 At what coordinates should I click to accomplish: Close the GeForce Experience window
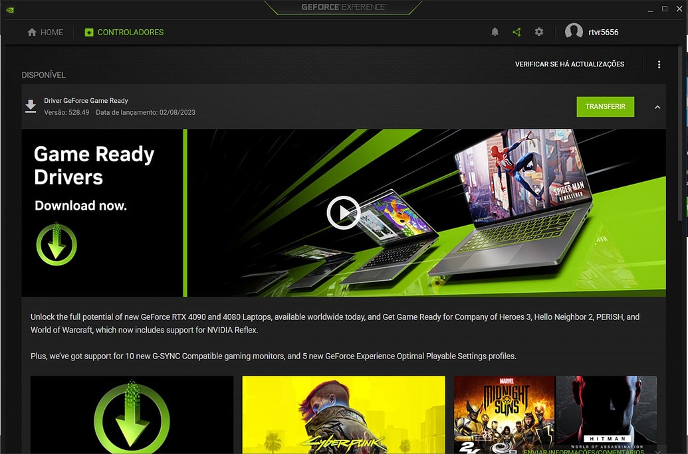coord(679,9)
